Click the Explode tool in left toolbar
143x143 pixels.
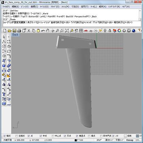[9, 75]
